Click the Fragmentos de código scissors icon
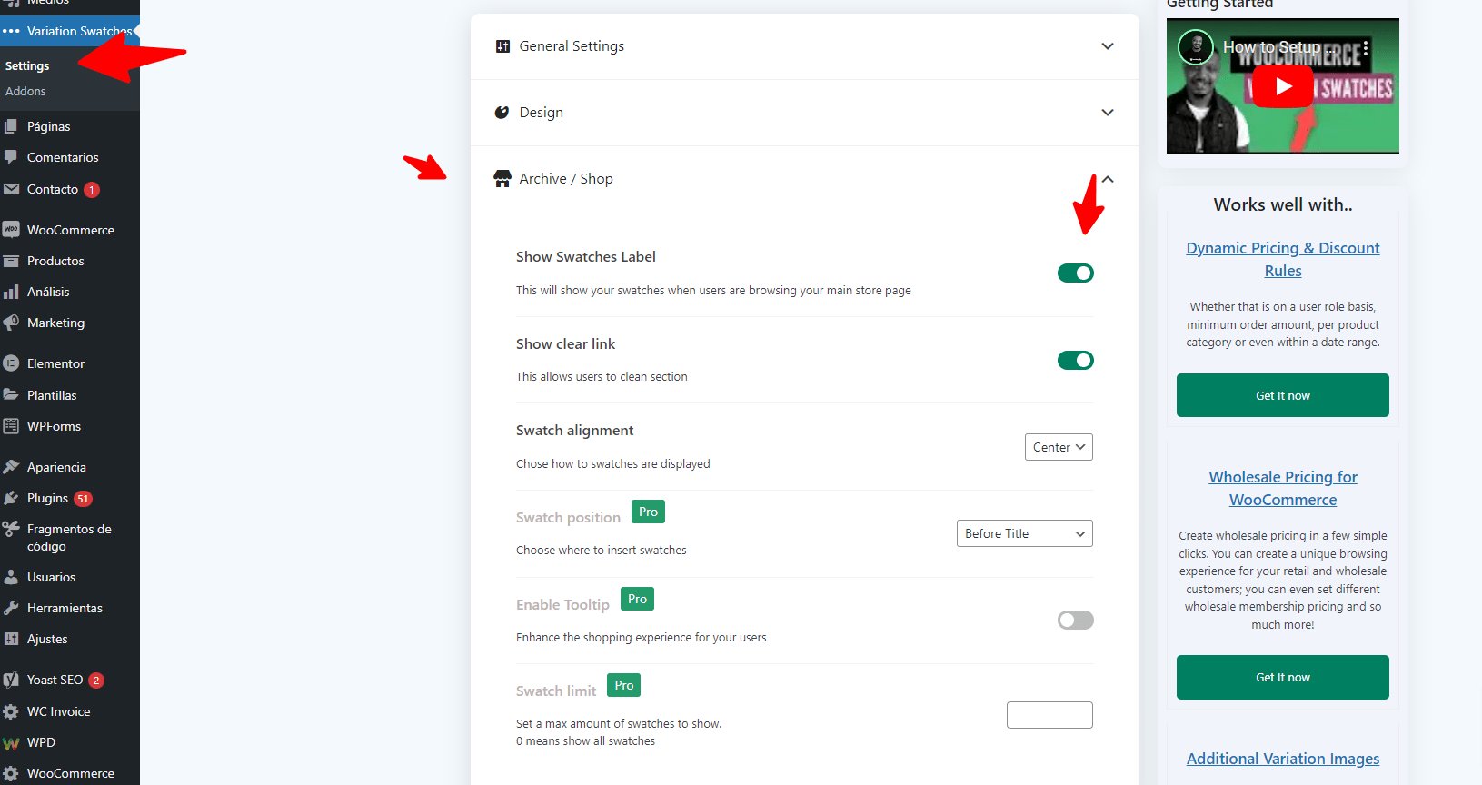The image size is (1482, 785). (11, 529)
